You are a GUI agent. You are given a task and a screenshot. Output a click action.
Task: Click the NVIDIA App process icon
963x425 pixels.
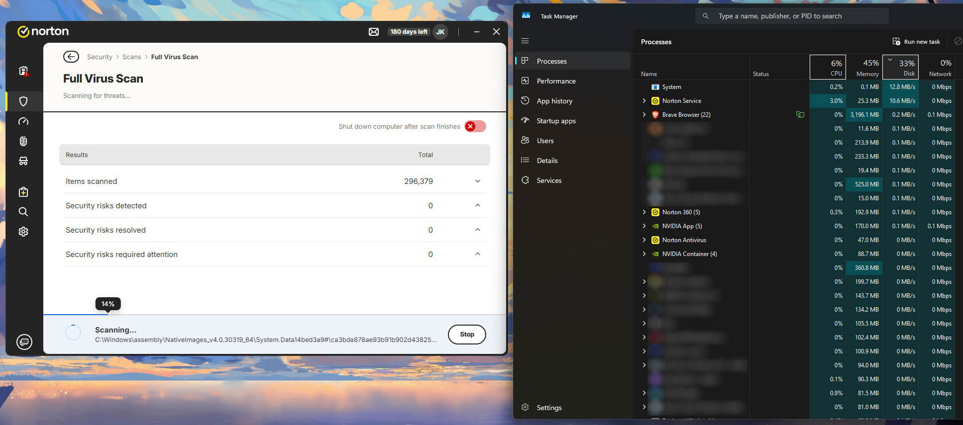pos(655,226)
